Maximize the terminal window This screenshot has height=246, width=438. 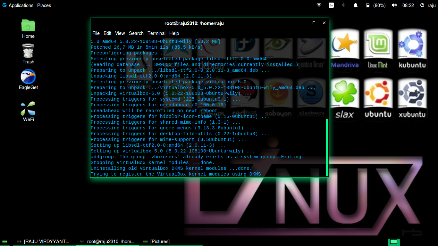tap(314, 23)
